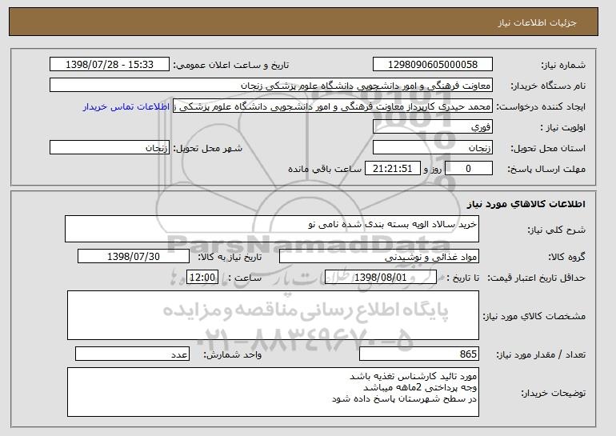Click the need date field 1398/07/30

[x=134, y=257]
